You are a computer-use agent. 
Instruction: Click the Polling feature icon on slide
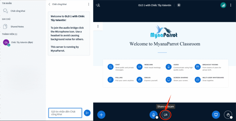pyautogui.click(x=111, y=80)
